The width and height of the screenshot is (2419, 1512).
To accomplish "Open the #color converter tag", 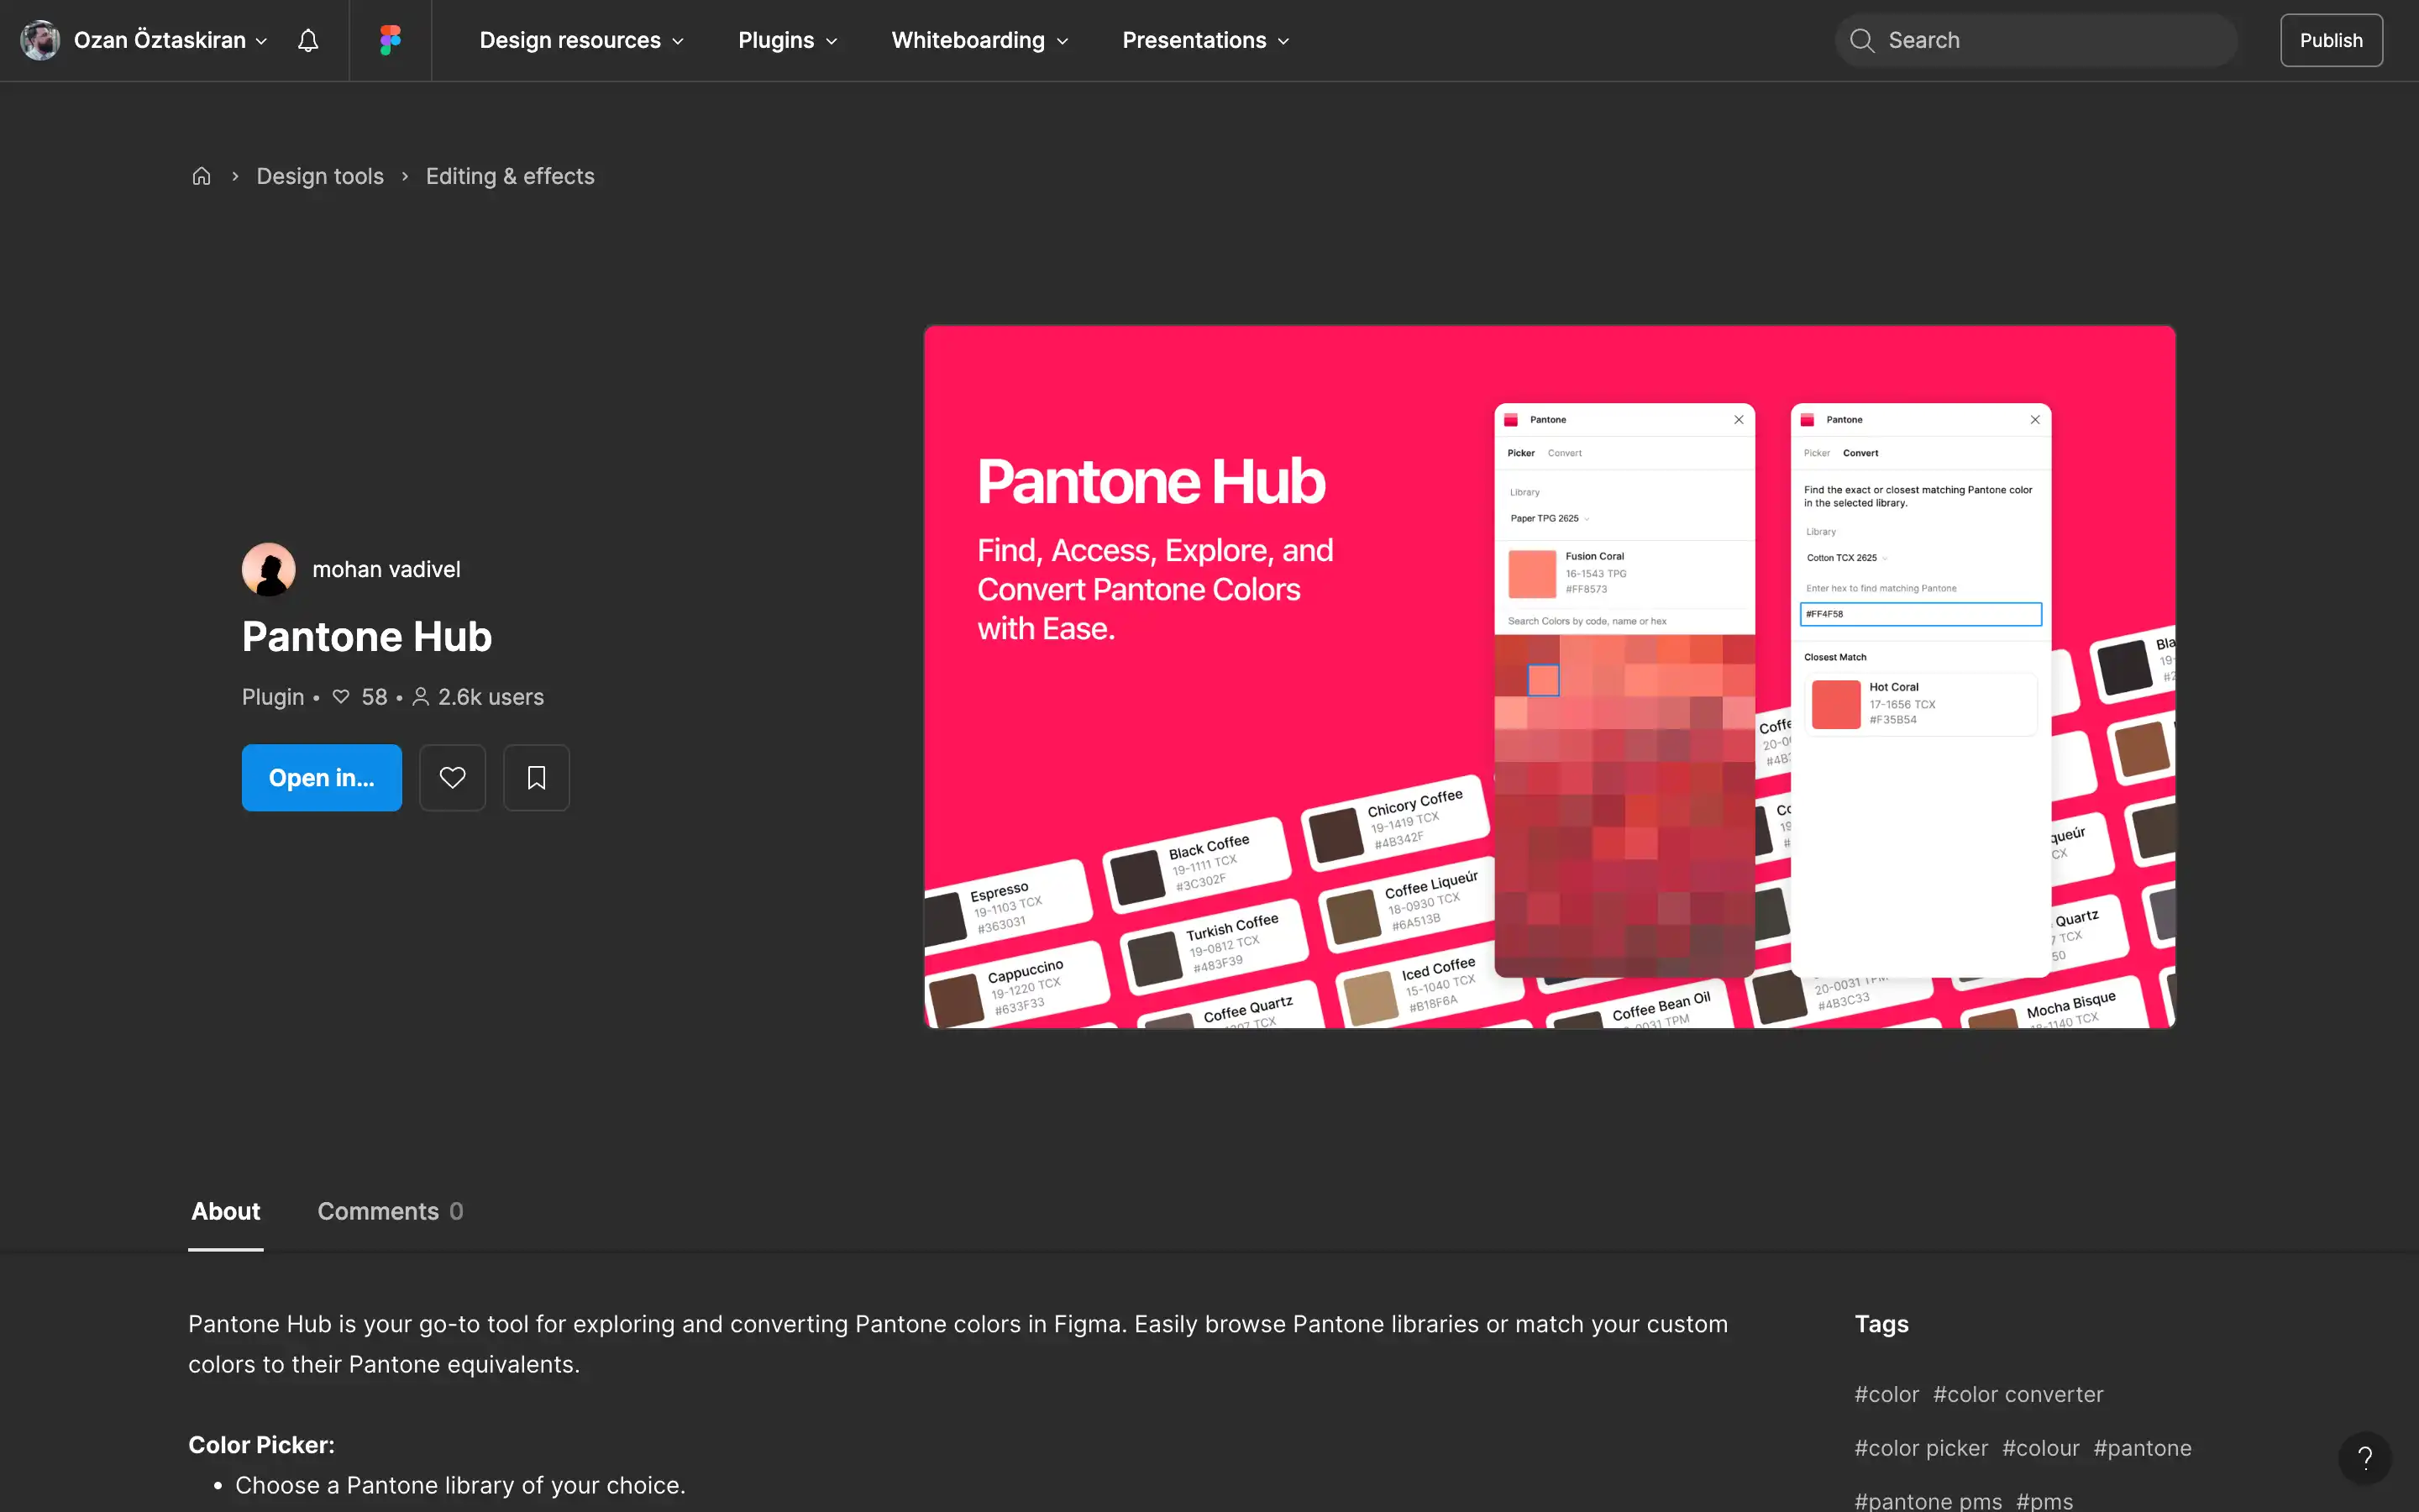I will (2018, 1394).
